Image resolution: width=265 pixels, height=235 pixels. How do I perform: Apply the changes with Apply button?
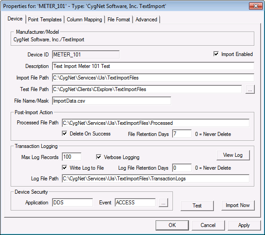coord(244,225)
